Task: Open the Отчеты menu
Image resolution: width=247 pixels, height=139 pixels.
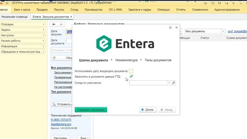Action: point(181,10)
